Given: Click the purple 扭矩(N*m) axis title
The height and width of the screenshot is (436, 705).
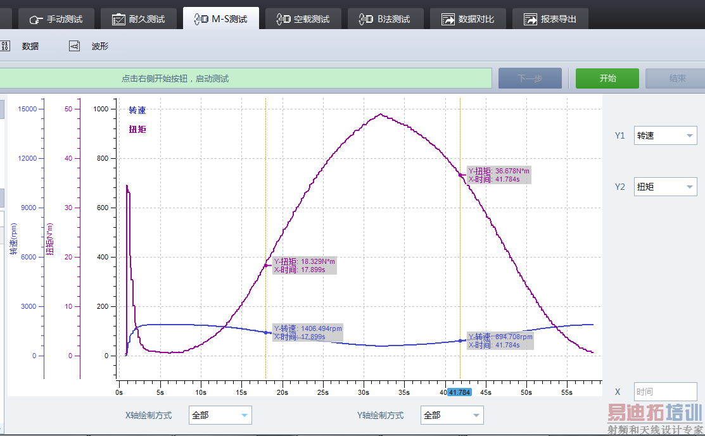Looking at the screenshot, I should pos(50,239).
